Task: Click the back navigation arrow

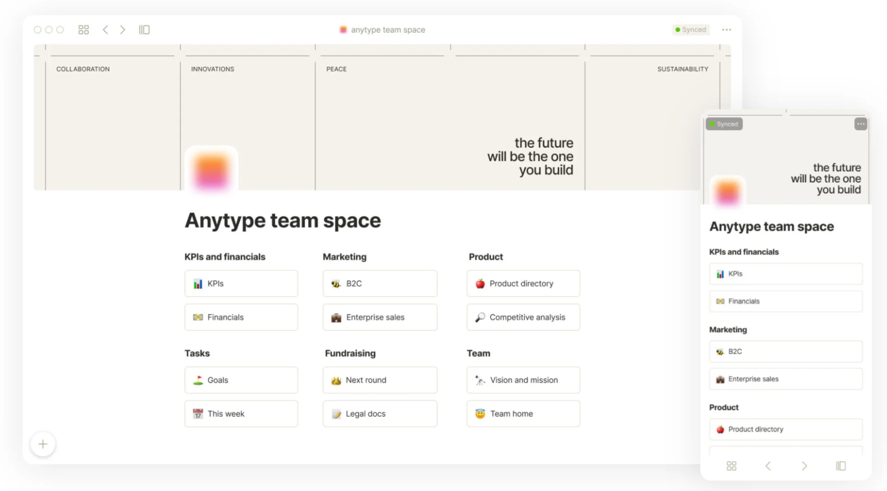Action: 105,30
